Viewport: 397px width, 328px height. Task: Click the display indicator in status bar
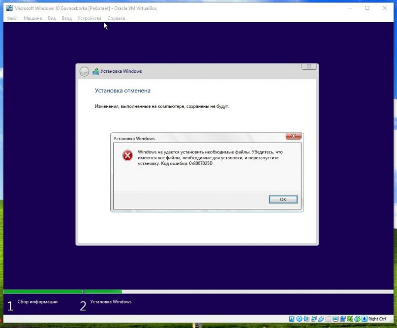point(336,319)
